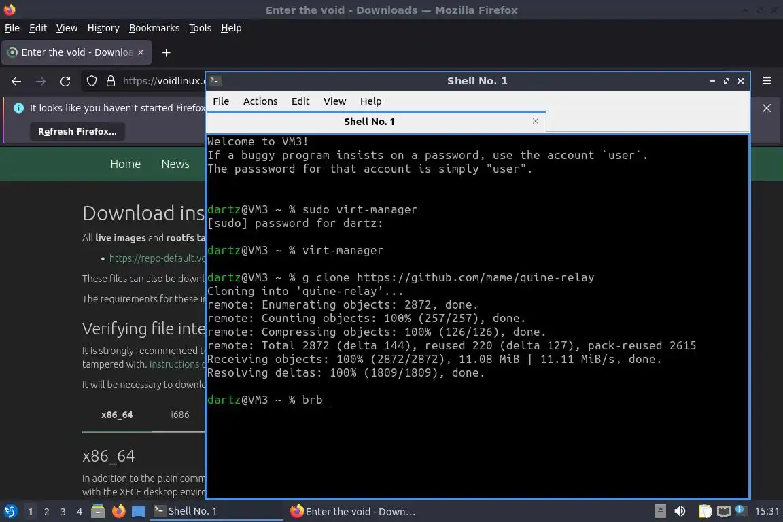Select the i686 architecture tab
This screenshot has width=783, height=522.
[x=179, y=415]
